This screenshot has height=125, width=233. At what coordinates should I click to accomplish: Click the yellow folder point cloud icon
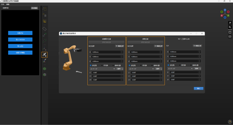click(x=45, y=21)
